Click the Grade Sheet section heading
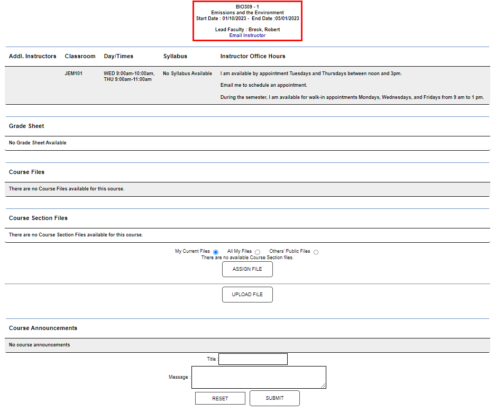495x412 pixels. click(x=26, y=126)
